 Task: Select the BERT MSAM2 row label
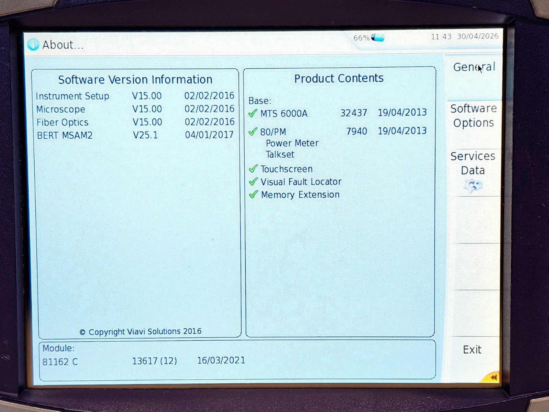(x=65, y=135)
